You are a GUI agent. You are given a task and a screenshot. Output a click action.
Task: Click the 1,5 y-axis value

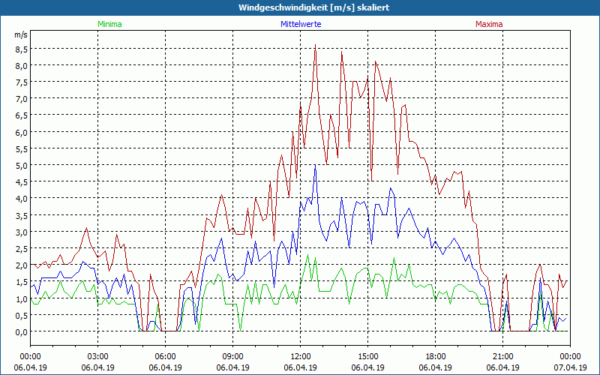[x=21, y=282]
